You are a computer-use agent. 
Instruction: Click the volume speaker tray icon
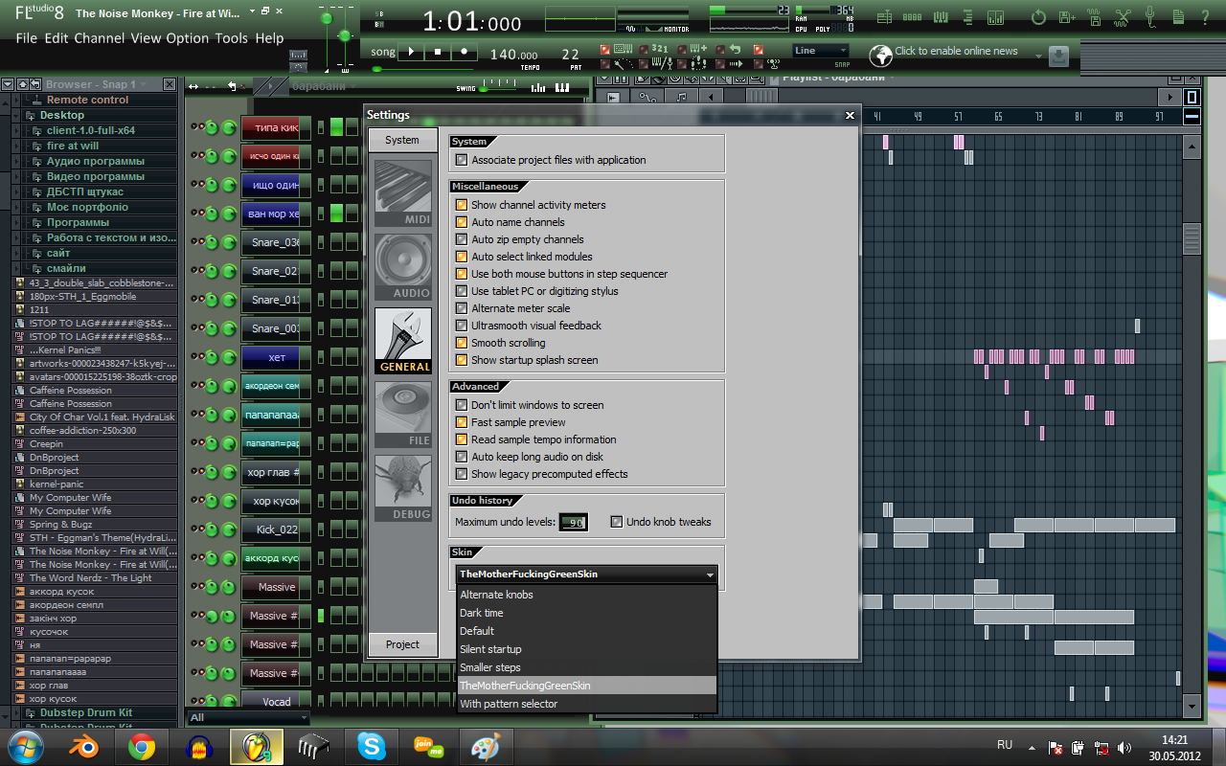(x=1124, y=747)
